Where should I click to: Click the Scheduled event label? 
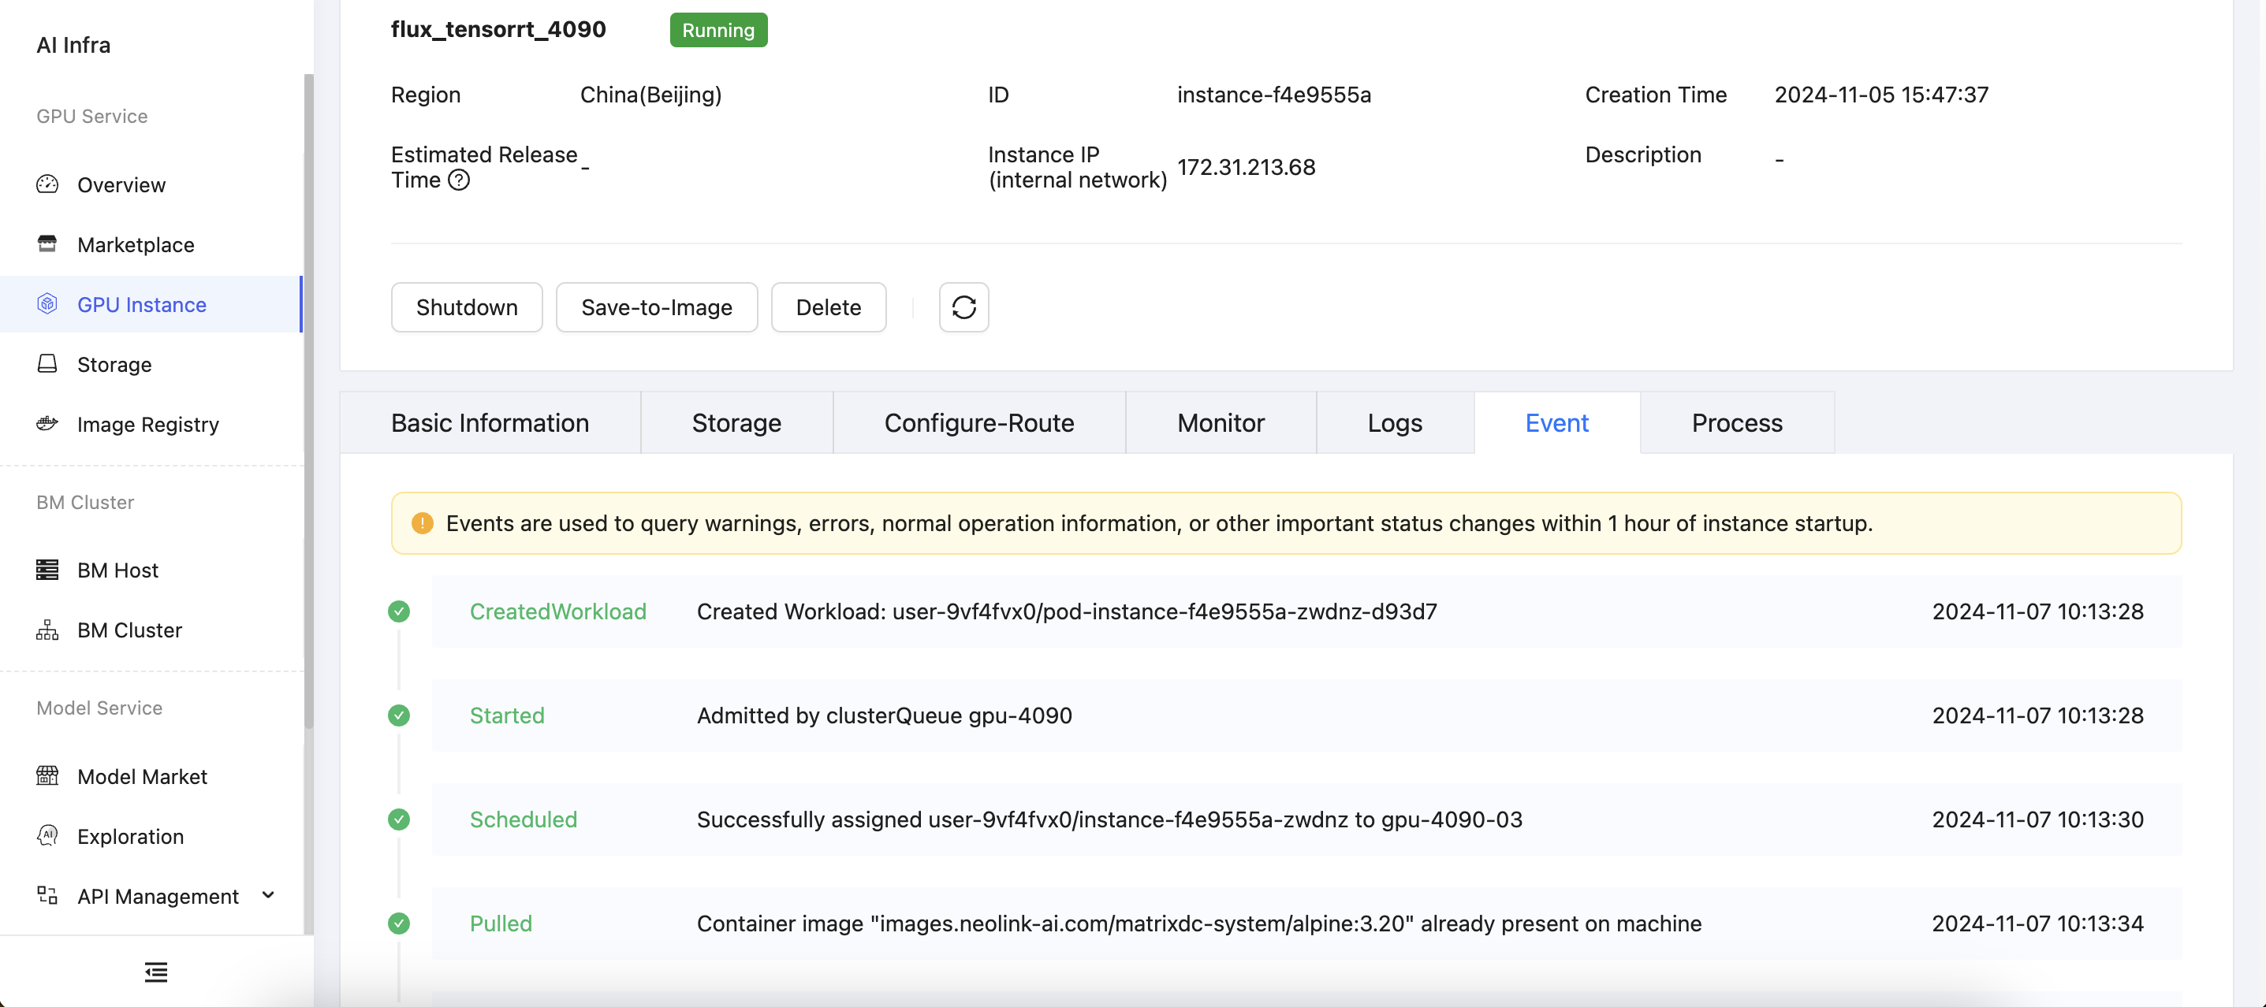point(524,819)
